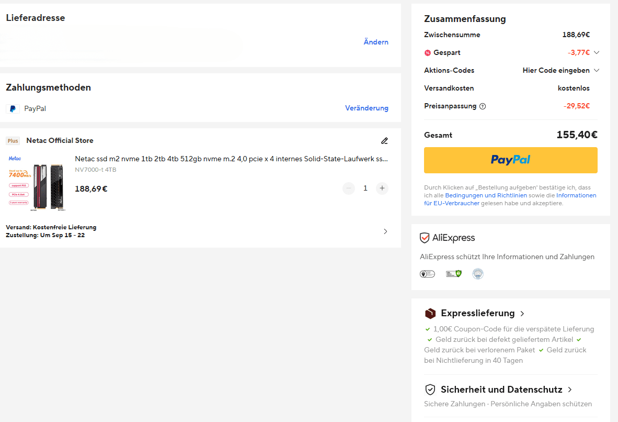618x422 pixels.
Task: Expand the Gespart savings details chevron
Action: click(x=596, y=52)
